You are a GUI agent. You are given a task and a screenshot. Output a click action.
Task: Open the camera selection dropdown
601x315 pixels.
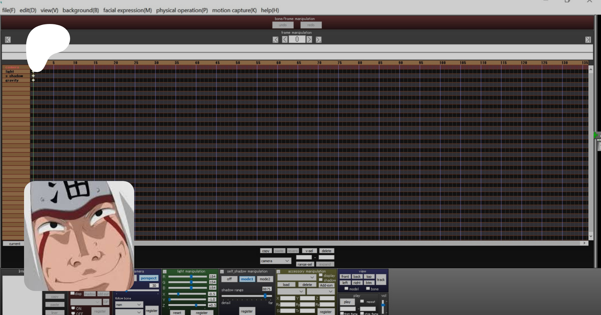275,261
